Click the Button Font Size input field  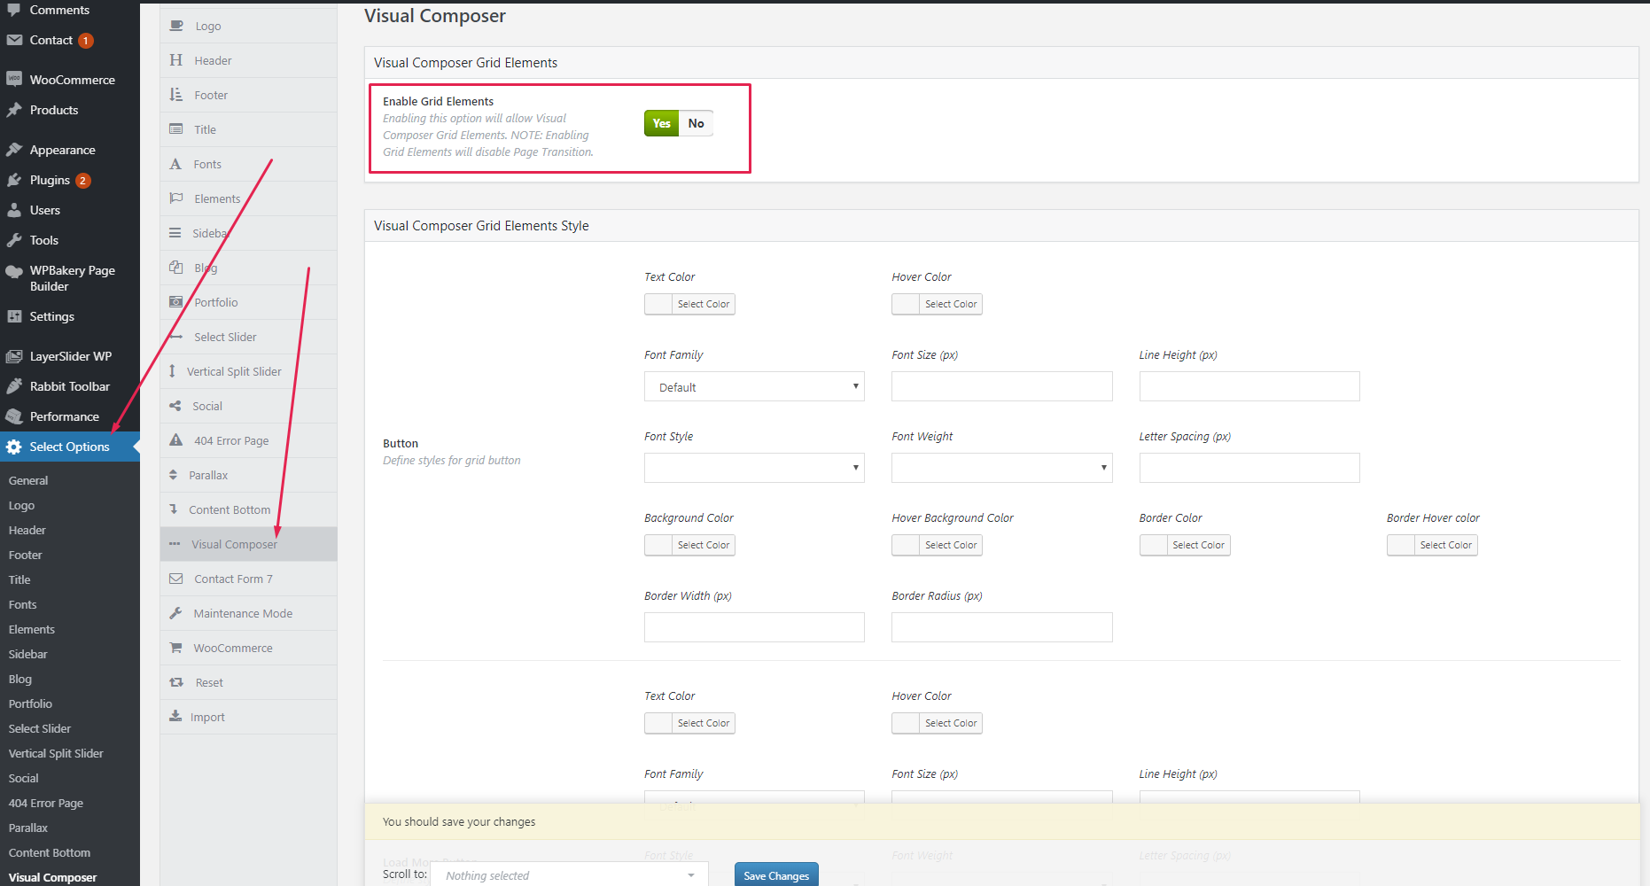pyautogui.click(x=1001, y=386)
